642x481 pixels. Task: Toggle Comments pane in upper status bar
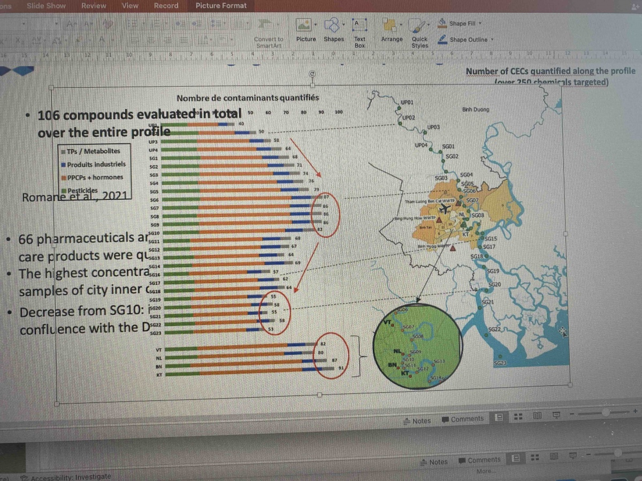point(463,419)
